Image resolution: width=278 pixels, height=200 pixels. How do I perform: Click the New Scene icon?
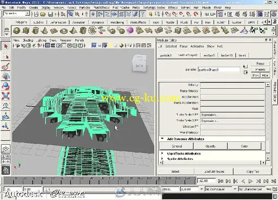click(36, 14)
